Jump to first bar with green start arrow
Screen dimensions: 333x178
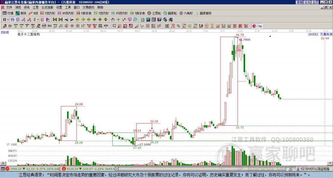click(x=55, y=19)
